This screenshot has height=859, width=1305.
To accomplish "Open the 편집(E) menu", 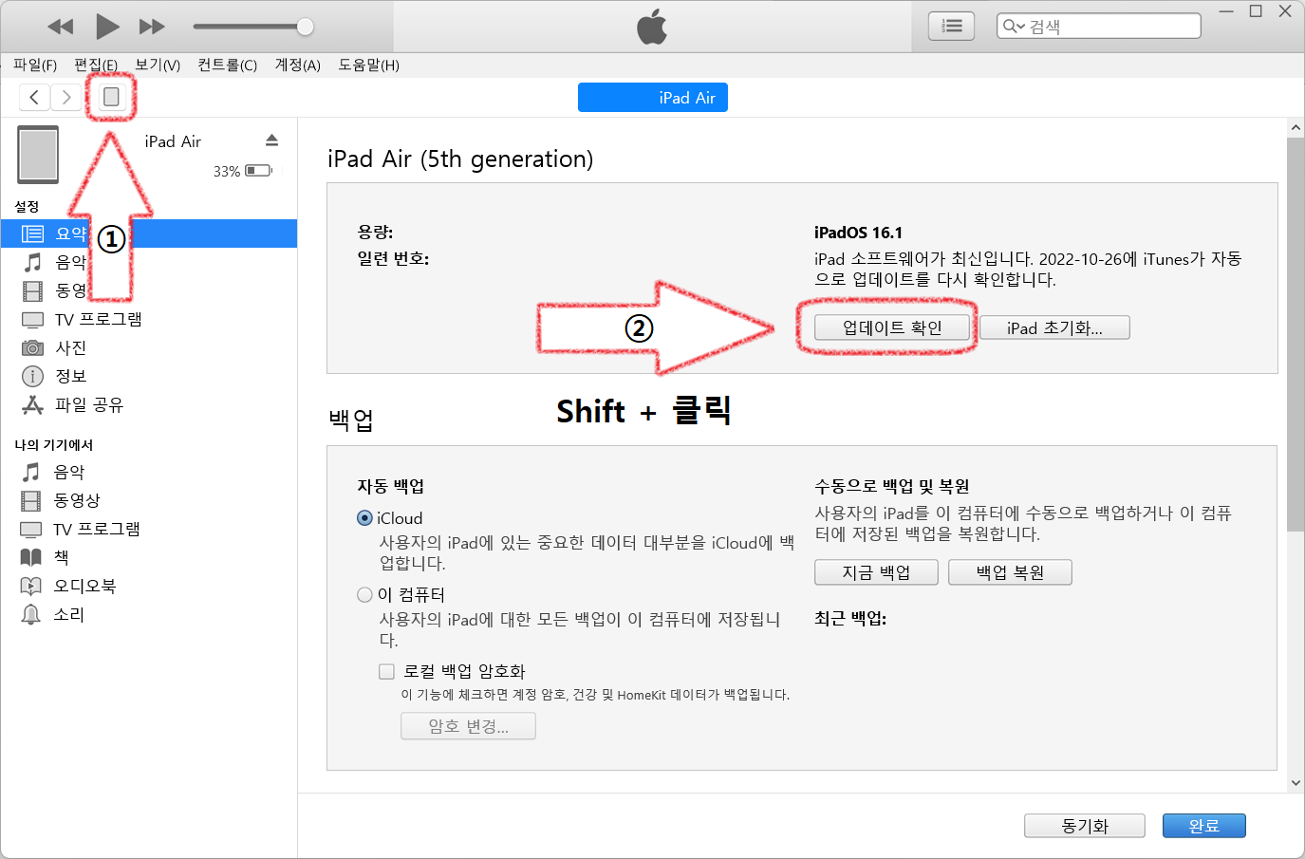I will pos(96,65).
